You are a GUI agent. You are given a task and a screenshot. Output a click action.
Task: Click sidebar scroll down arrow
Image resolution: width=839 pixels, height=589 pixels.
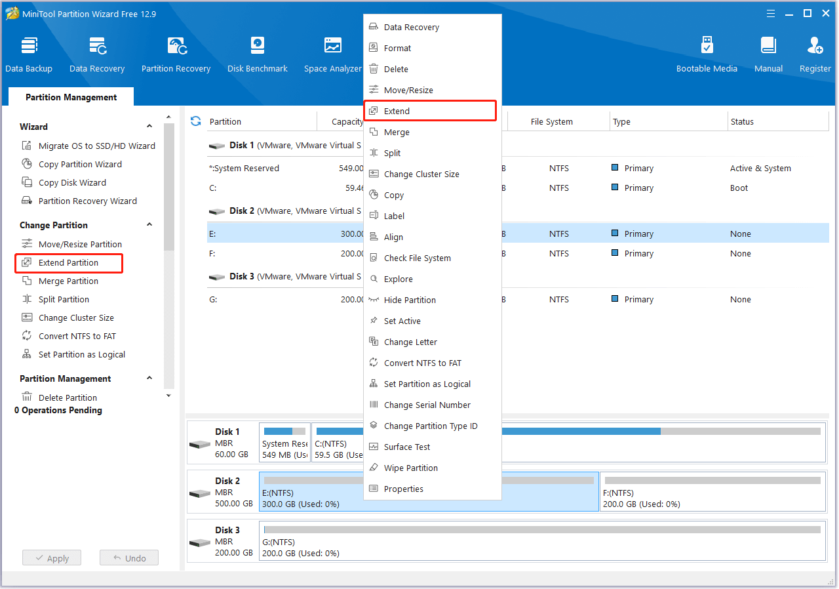tap(168, 396)
